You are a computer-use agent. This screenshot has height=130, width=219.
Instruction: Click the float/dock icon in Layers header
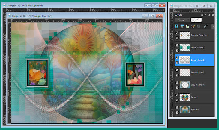pyautogui.click(x=202, y=15)
